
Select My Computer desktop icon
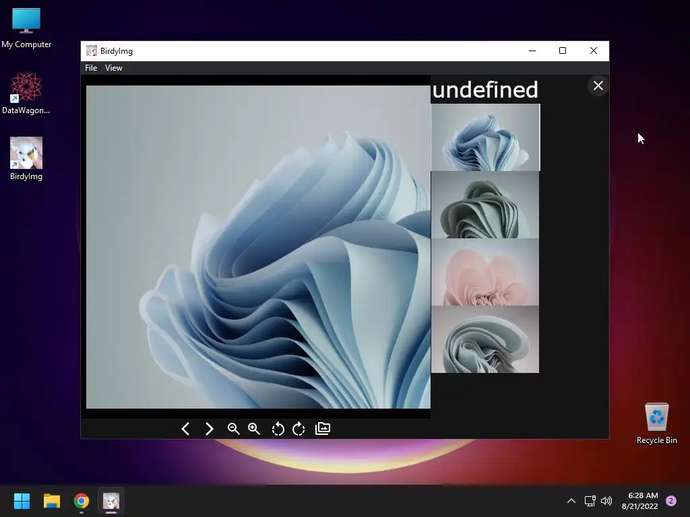[26, 28]
